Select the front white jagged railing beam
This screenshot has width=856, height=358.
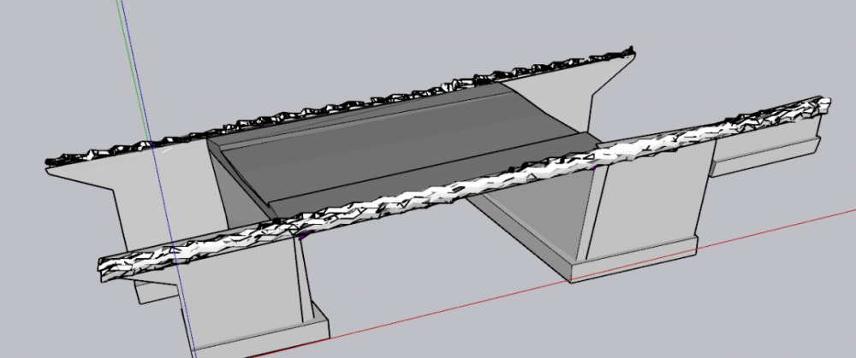tap(464, 188)
